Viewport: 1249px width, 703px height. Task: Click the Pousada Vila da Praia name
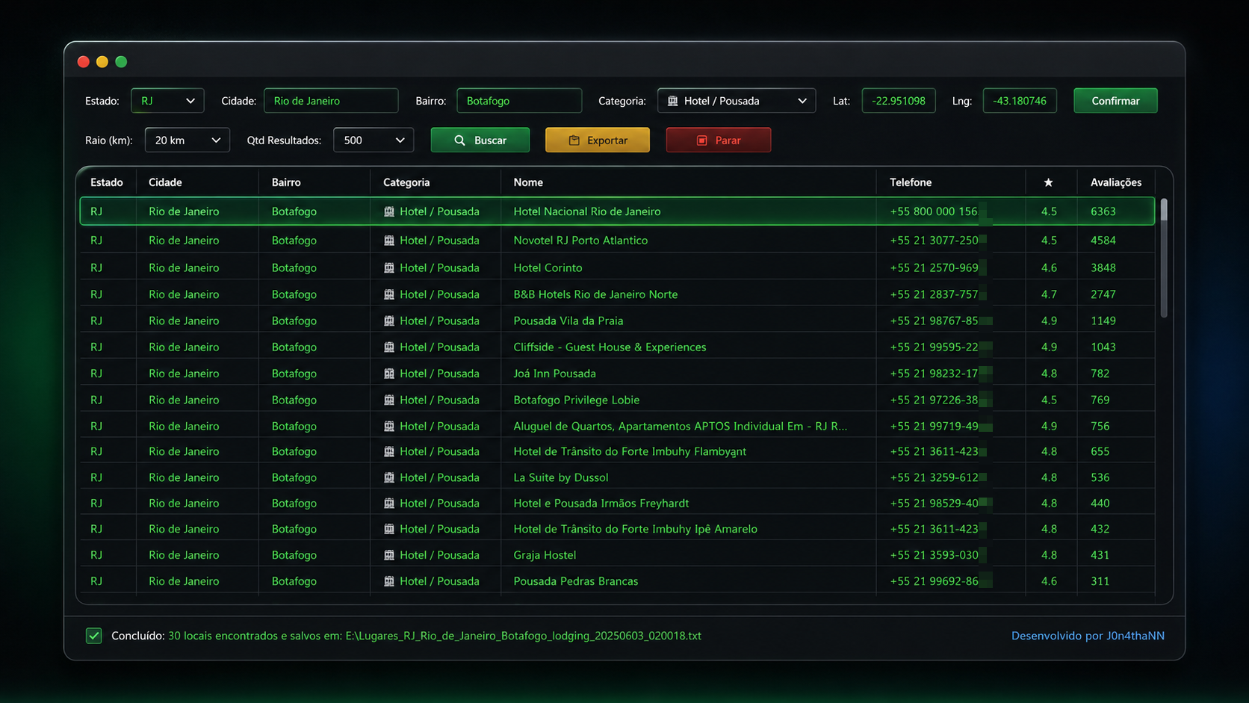tap(568, 320)
